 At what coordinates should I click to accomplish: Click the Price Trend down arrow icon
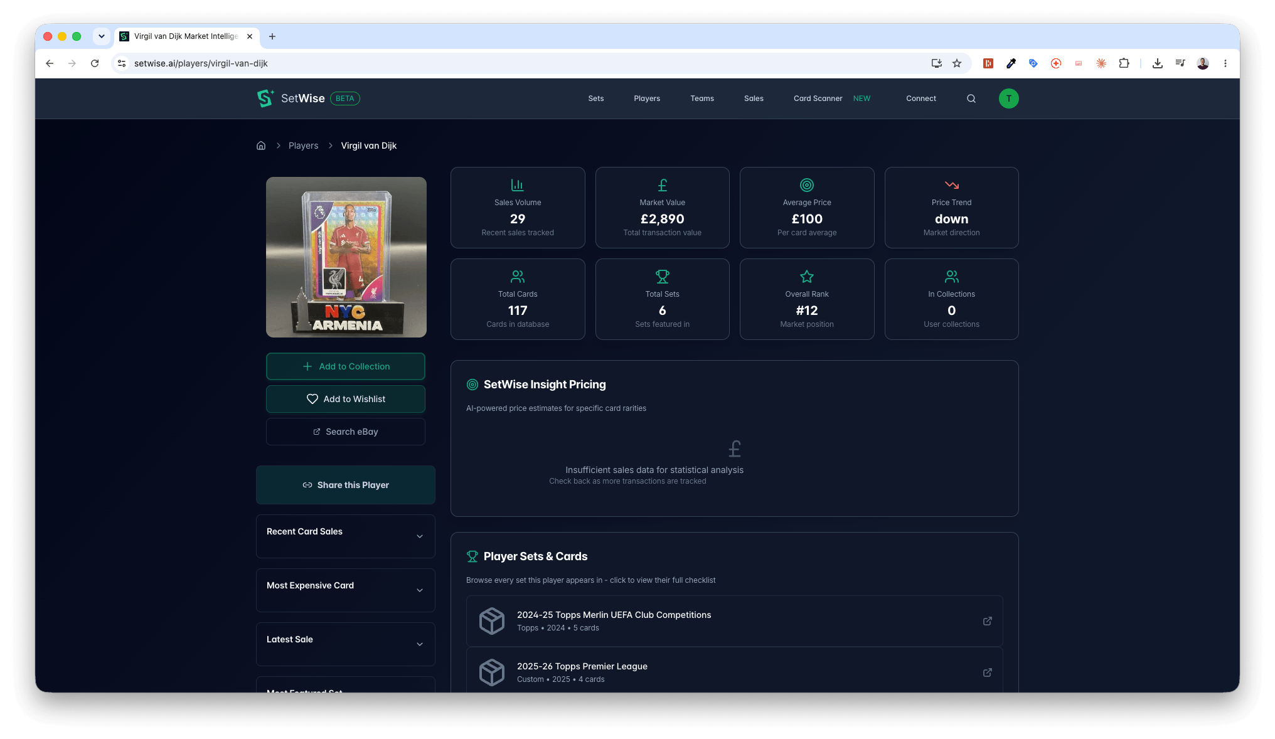point(952,185)
